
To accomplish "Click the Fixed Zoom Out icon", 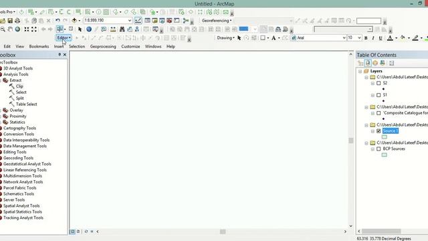I will [34, 29].
